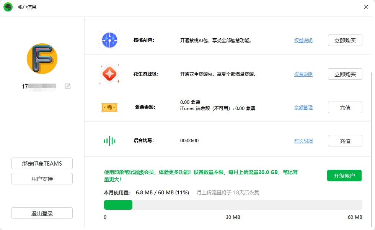
Task: Log out using 退出登录 button
Action: click(42, 214)
